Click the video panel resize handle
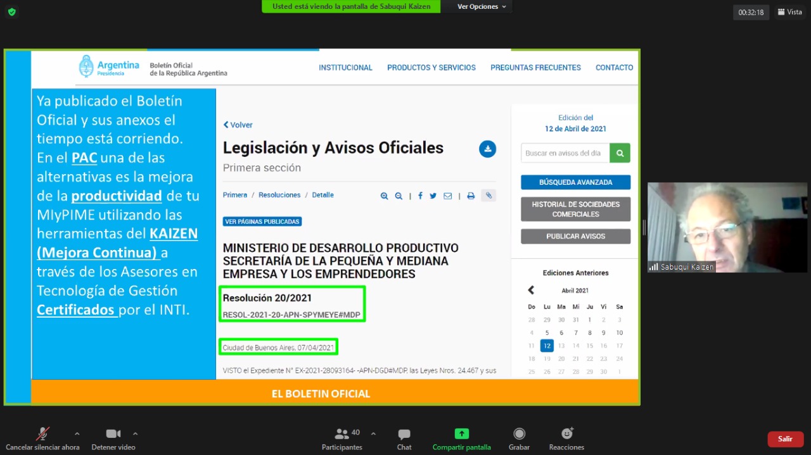The width and height of the screenshot is (811, 455). (x=644, y=228)
